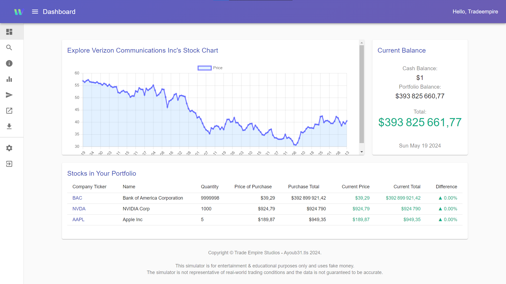Click the info circle icon in sidebar
The width and height of the screenshot is (506, 284).
[9, 63]
